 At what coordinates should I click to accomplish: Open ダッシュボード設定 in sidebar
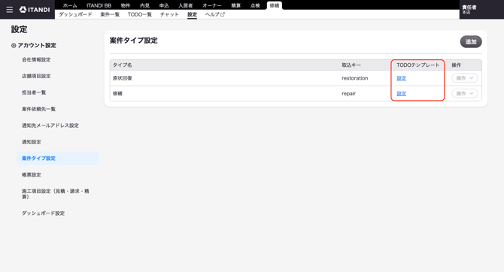pos(43,213)
